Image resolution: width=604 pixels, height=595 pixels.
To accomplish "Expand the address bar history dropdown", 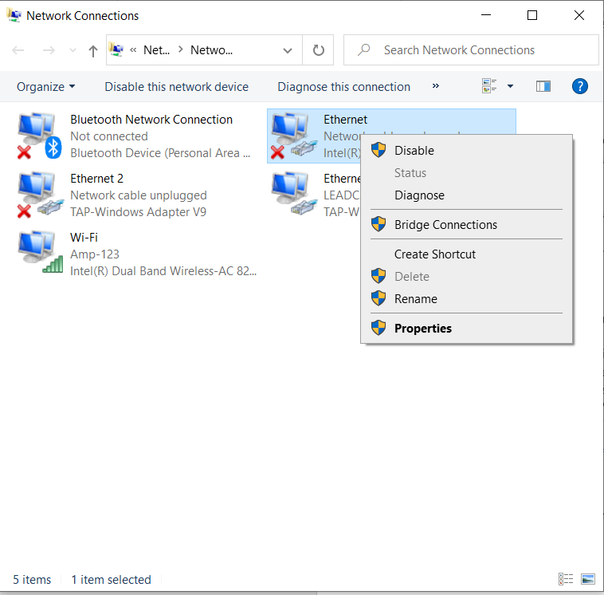I will click(288, 50).
